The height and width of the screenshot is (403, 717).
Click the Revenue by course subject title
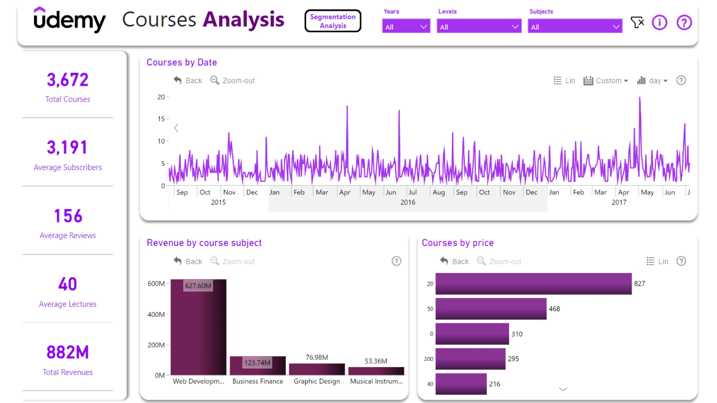point(204,243)
